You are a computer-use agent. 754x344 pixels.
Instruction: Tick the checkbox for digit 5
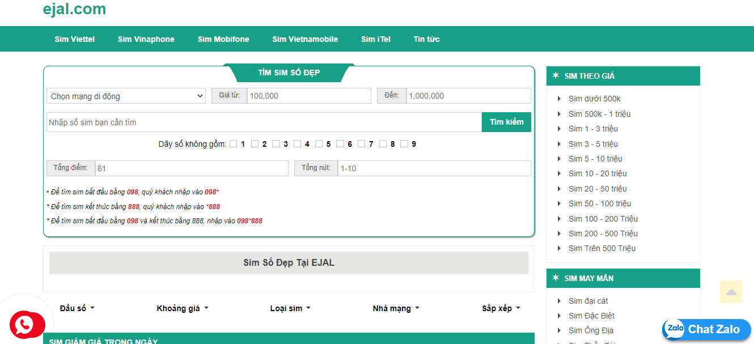(x=319, y=144)
